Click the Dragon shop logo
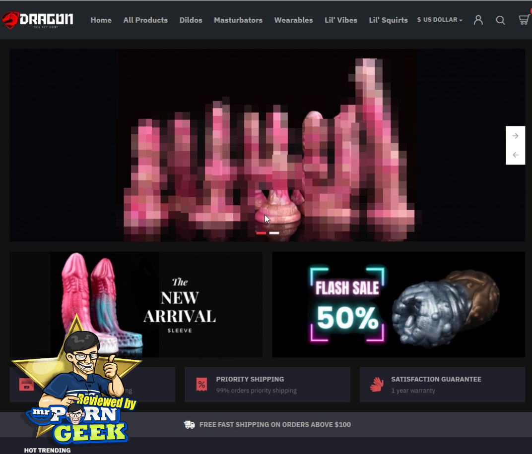Screen dimensions: 532x454 click(x=37, y=20)
